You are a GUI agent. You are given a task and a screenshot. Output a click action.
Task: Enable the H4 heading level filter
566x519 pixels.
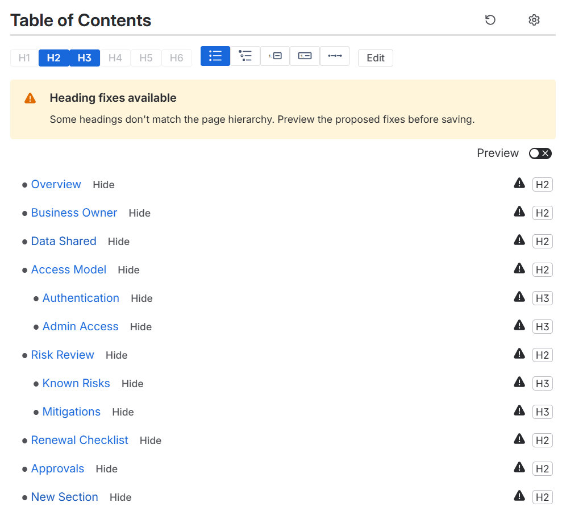pyautogui.click(x=115, y=58)
